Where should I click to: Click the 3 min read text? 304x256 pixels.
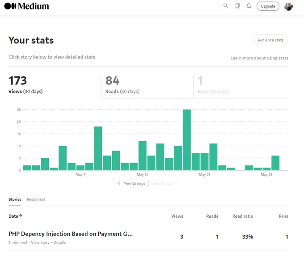point(17,243)
